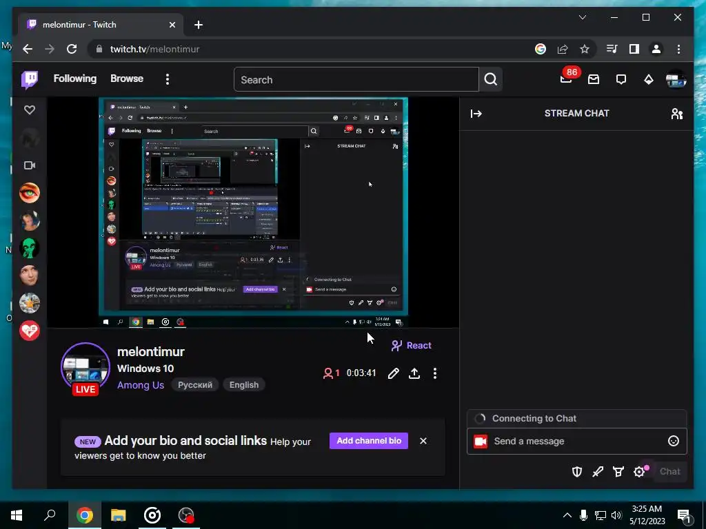
Task: Focus the Twitch search field
Action: 356,80
